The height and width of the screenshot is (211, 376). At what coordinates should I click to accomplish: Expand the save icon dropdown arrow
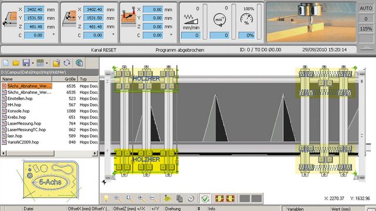(x=33, y=63)
